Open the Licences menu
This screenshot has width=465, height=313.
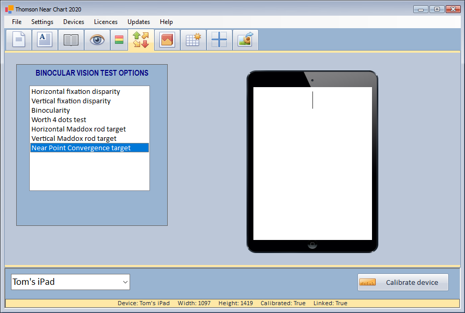pos(106,22)
